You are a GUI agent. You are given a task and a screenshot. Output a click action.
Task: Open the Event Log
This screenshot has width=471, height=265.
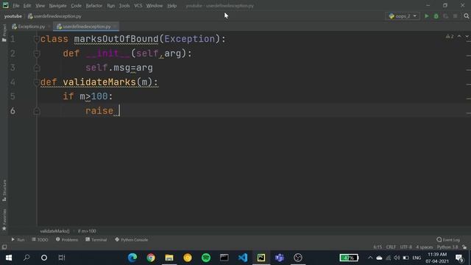tap(448, 240)
